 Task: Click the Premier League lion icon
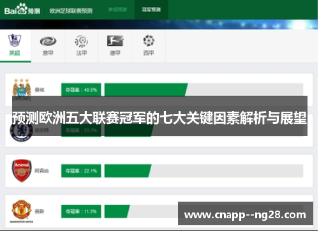coord(15,40)
